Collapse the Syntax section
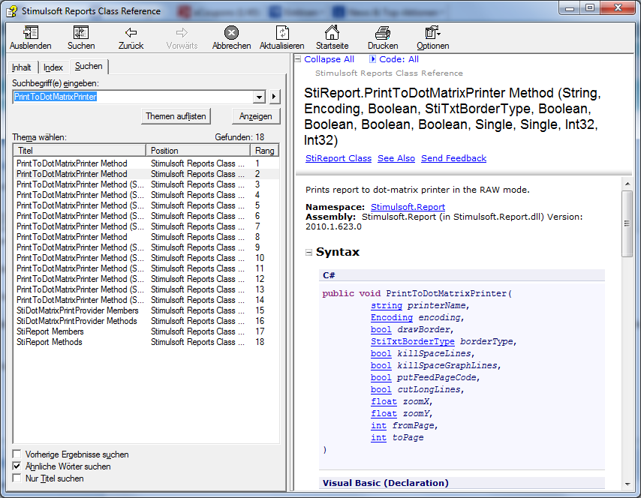 308,253
